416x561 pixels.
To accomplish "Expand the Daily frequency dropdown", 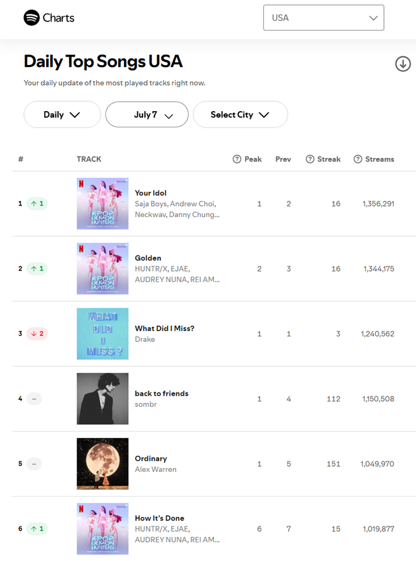I will point(62,114).
